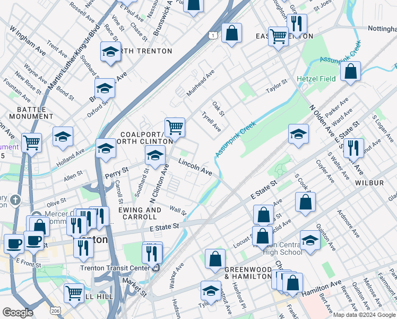Click the EWING AND CARROLL neighborhood label
The height and width of the screenshot is (319, 397).
(x=140, y=214)
